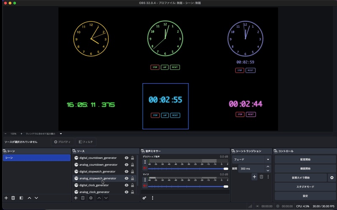Click browser source icon of analog_countdown_generator

[x=76, y=165]
